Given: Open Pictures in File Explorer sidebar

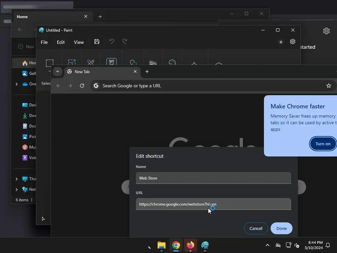Looking at the screenshot, I should pyautogui.click(x=29, y=137).
